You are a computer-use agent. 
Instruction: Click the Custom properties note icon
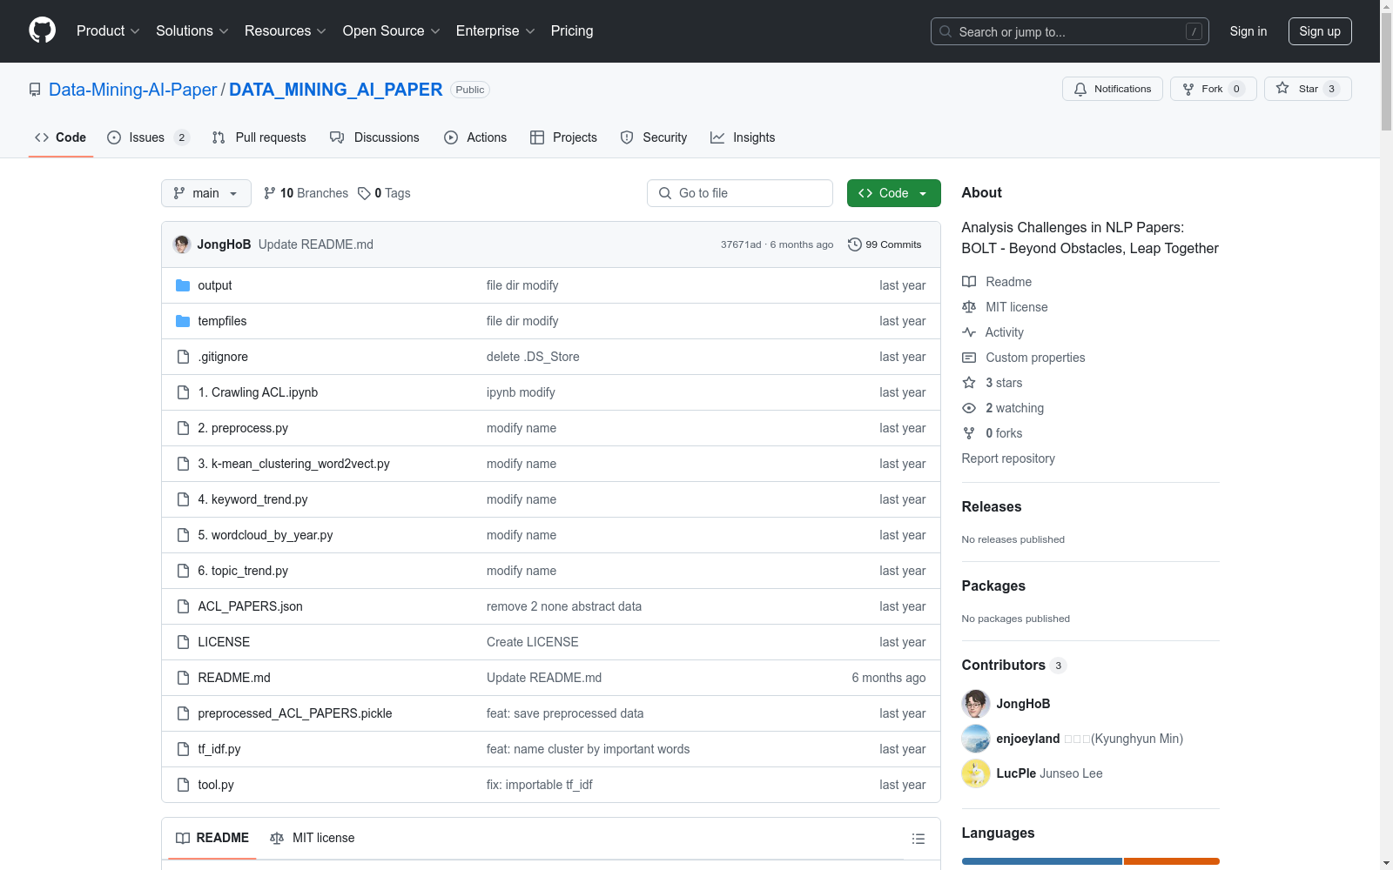[969, 358]
